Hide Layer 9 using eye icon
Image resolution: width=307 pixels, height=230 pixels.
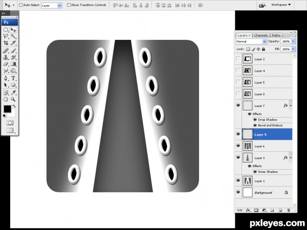[238, 134]
